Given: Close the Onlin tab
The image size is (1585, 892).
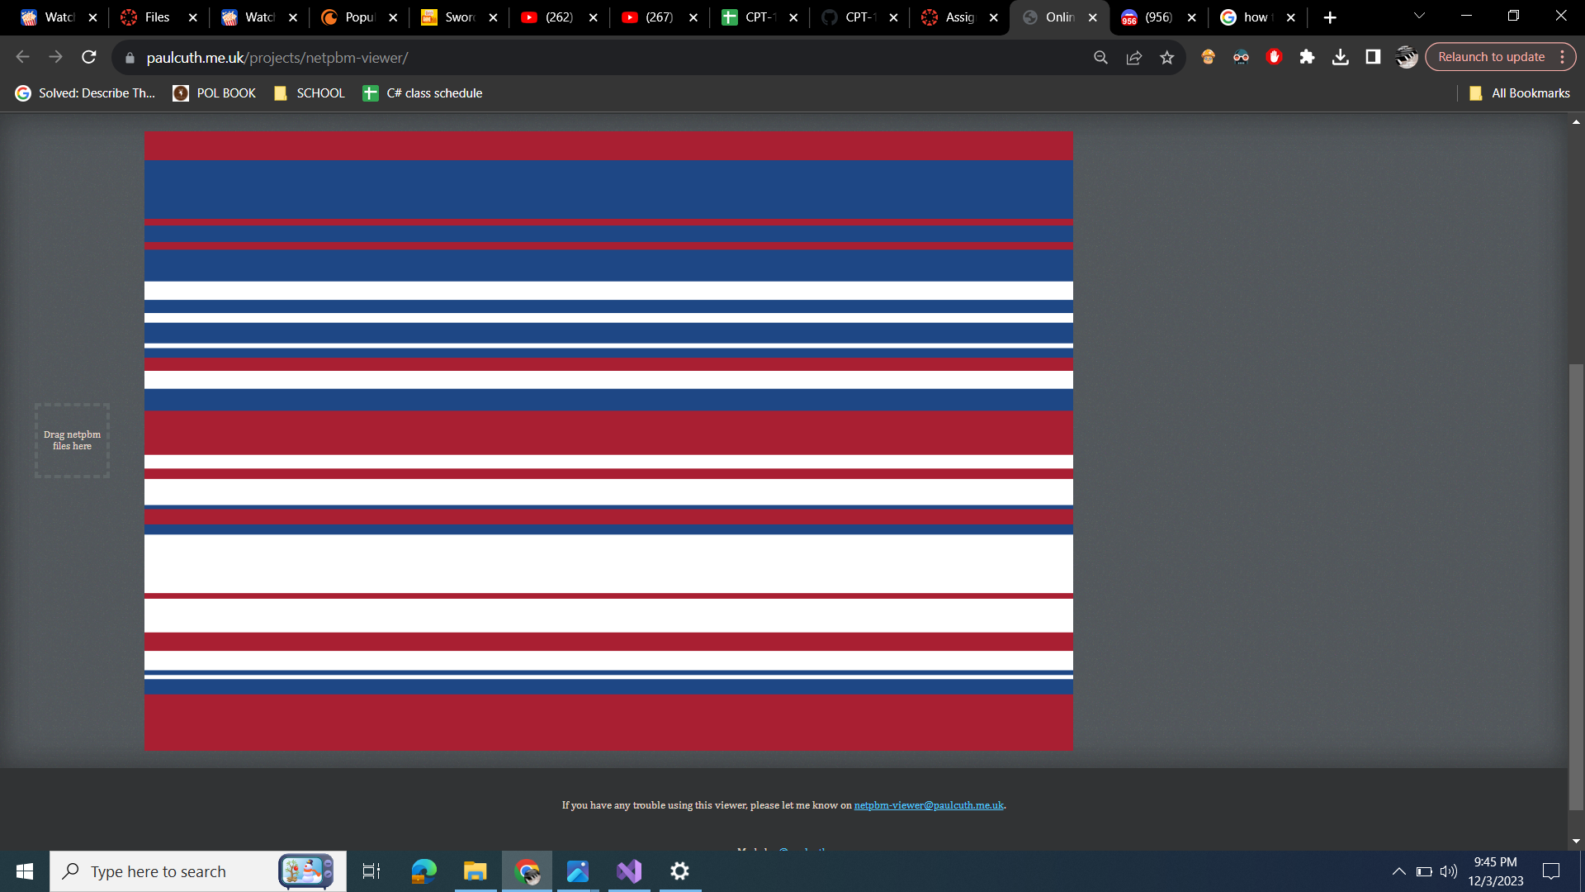Looking at the screenshot, I should coord(1093,17).
